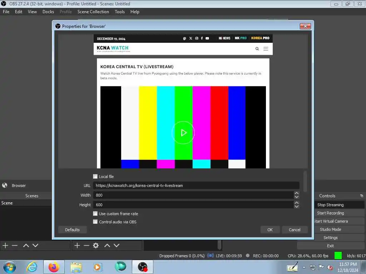Click the OBS icon in the taskbar
366x274 pixels.
tap(143, 267)
